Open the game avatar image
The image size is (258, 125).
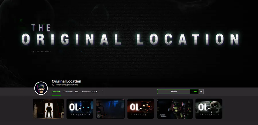point(41,88)
